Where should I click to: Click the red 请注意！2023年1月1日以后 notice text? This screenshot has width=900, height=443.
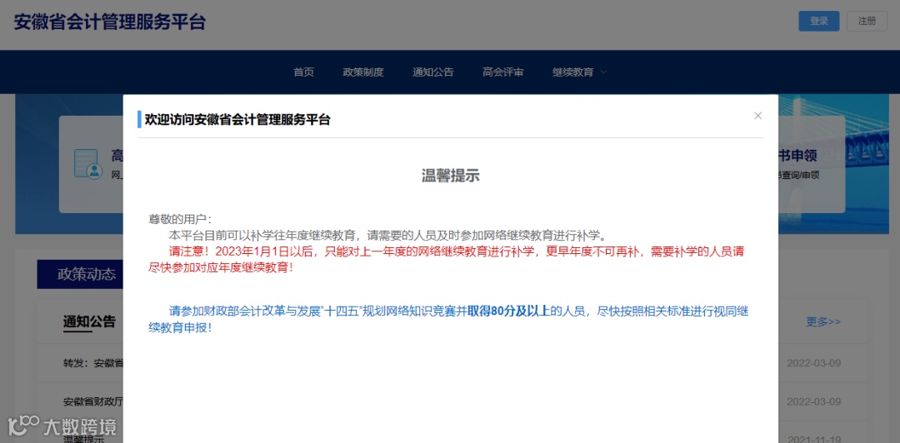447,260
